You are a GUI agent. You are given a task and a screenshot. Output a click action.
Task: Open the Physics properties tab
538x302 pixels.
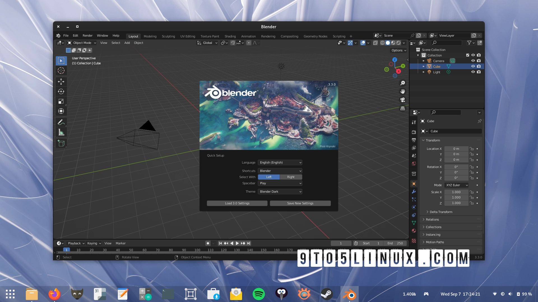pos(414,207)
